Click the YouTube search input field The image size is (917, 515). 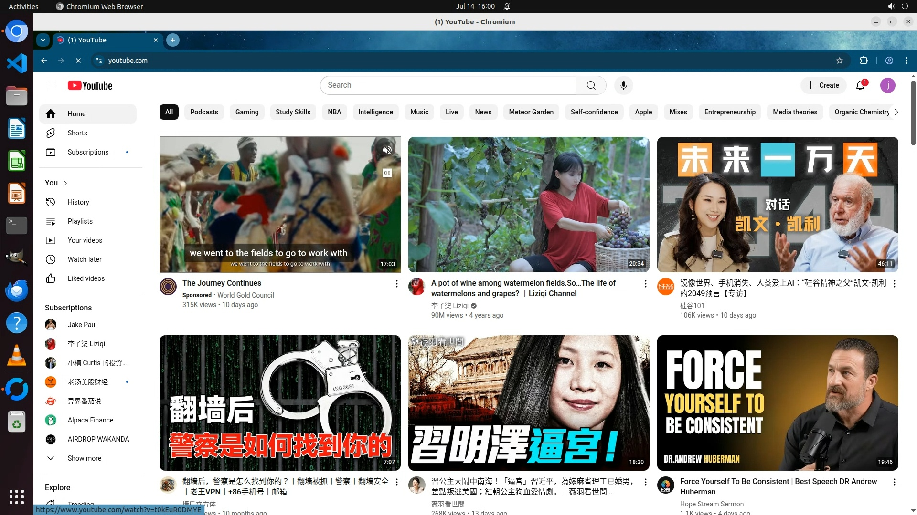[448, 85]
